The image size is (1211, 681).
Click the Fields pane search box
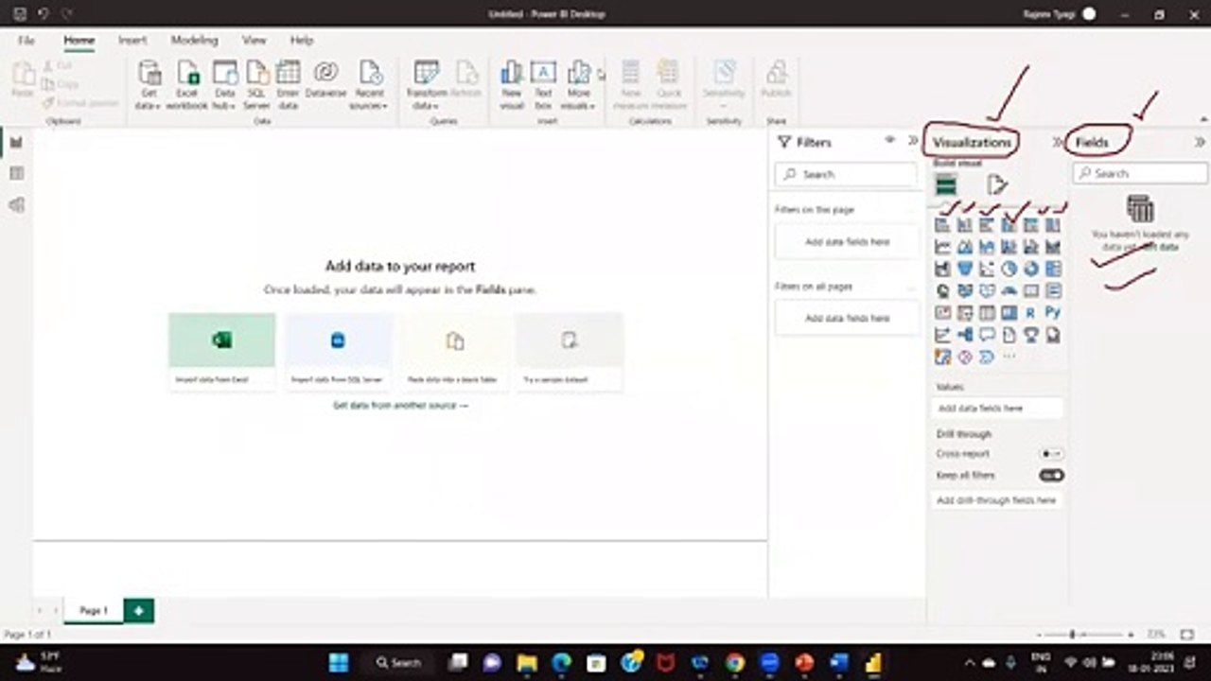1140,173
